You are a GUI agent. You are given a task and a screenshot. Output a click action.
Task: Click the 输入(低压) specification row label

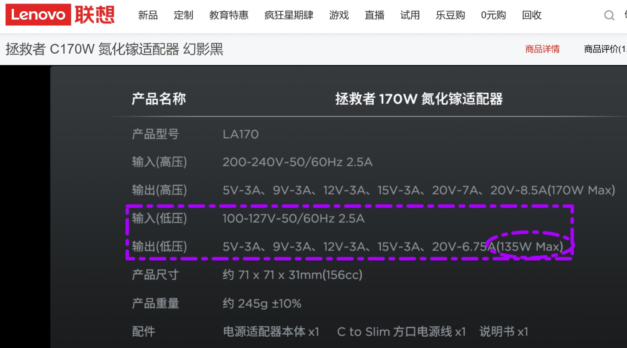[x=159, y=218]
